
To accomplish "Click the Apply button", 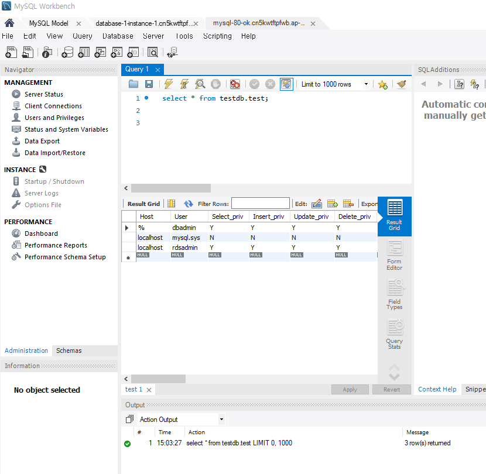I will [x=350, y=389].
